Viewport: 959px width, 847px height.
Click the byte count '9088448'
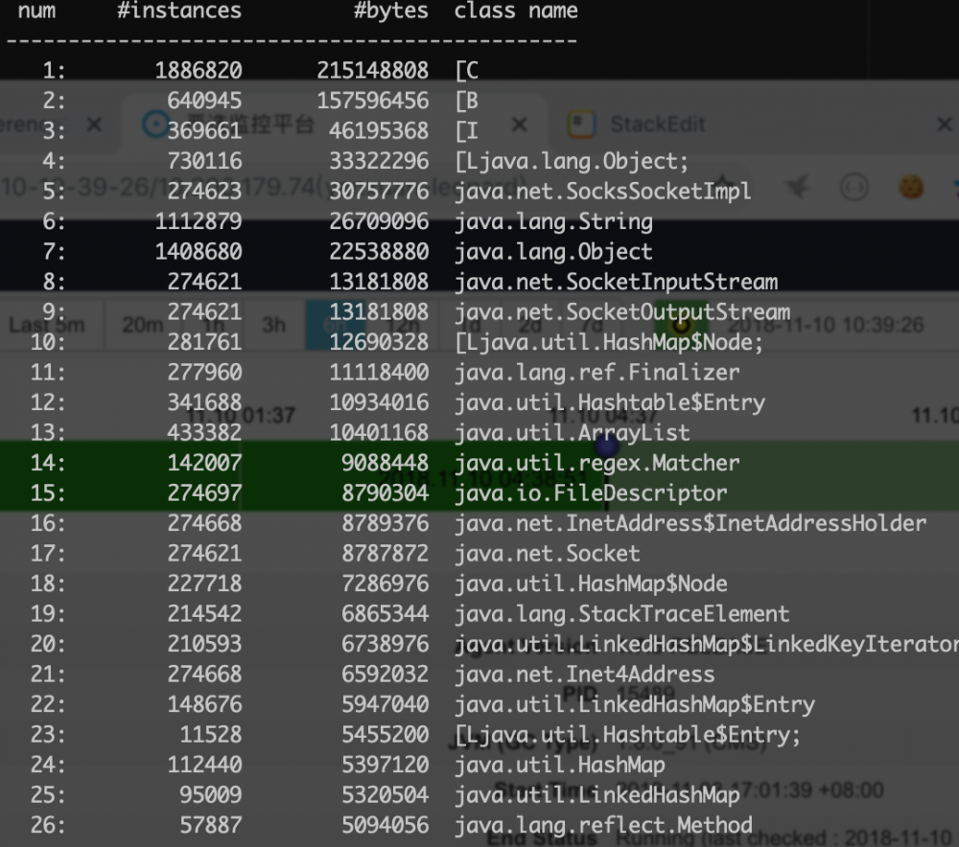tap(385, 463)
